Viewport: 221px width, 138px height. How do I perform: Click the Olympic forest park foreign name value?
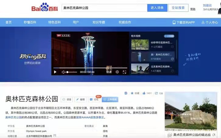point(36,131)
